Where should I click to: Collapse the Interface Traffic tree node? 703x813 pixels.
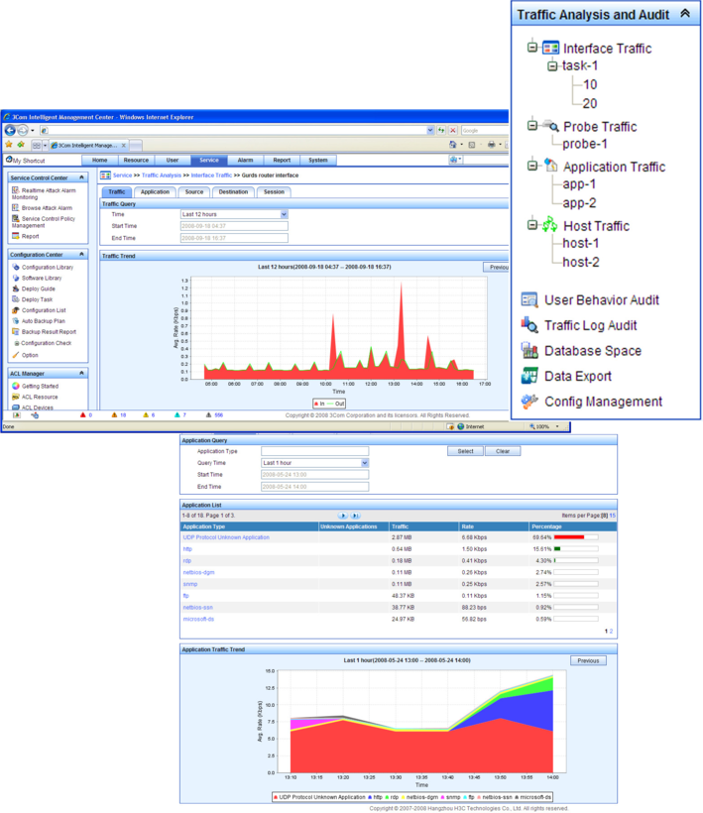pos(531,48)
